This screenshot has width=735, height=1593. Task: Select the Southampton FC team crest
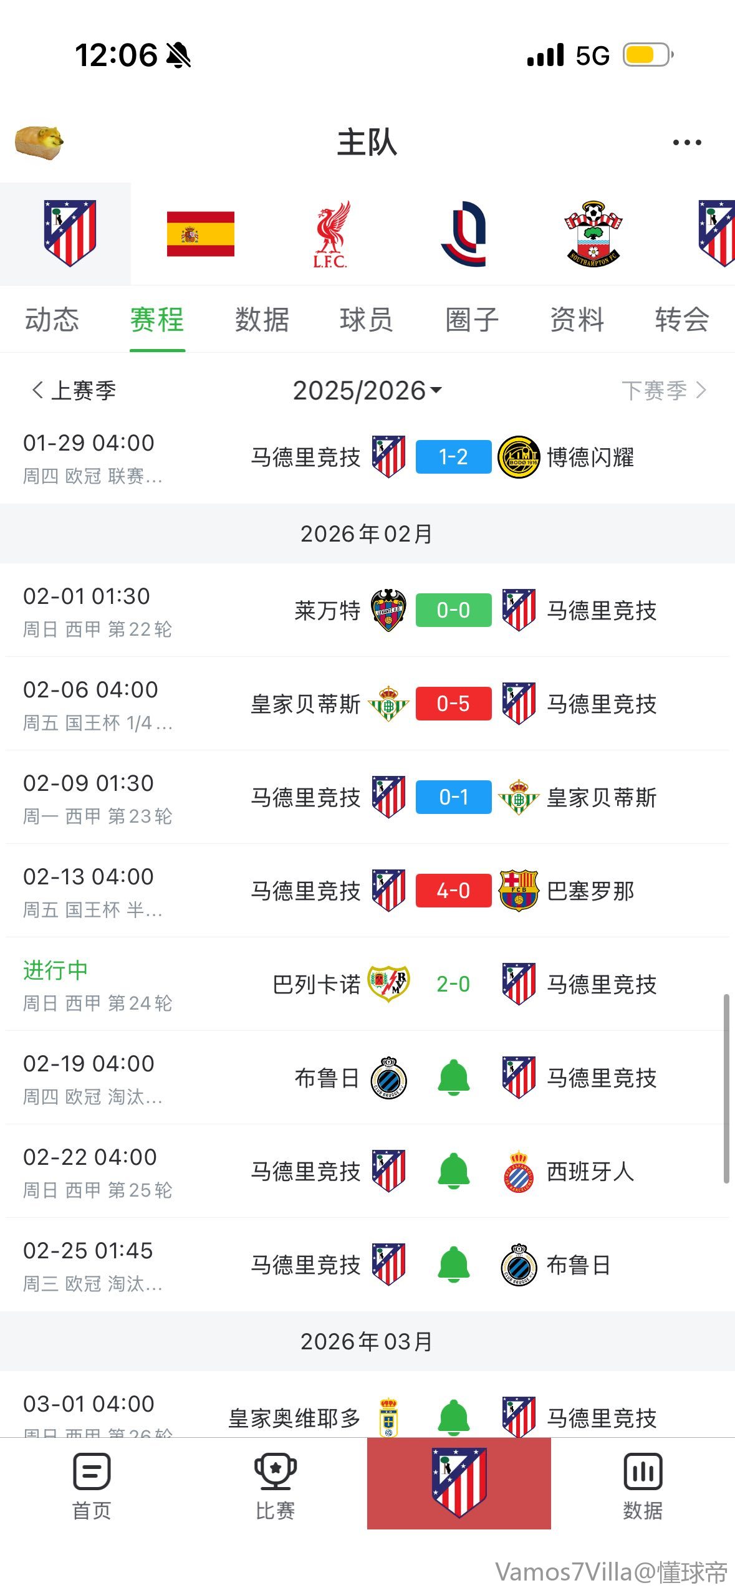click(x=592, y=234)
